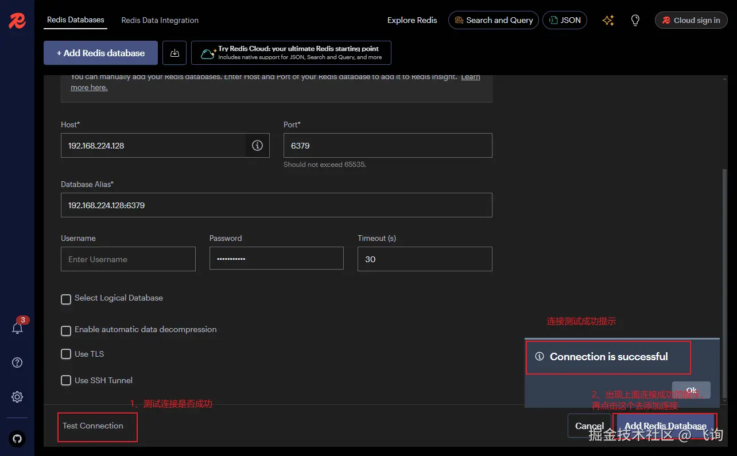Focus the Timeout input field
This screenshot has height=456, width=737.
[x=425, y=259]
